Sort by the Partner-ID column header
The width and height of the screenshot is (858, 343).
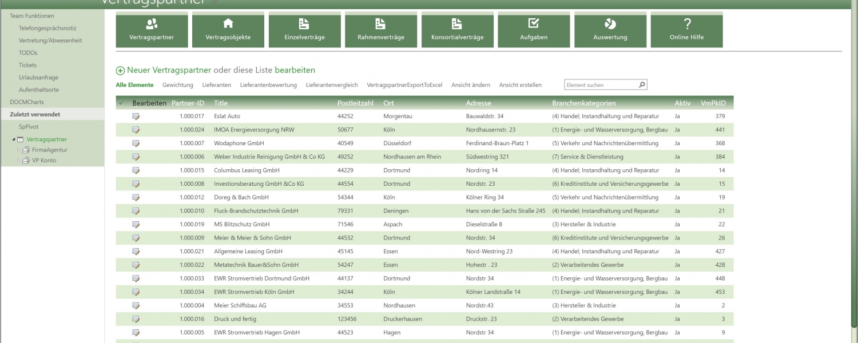188,103
